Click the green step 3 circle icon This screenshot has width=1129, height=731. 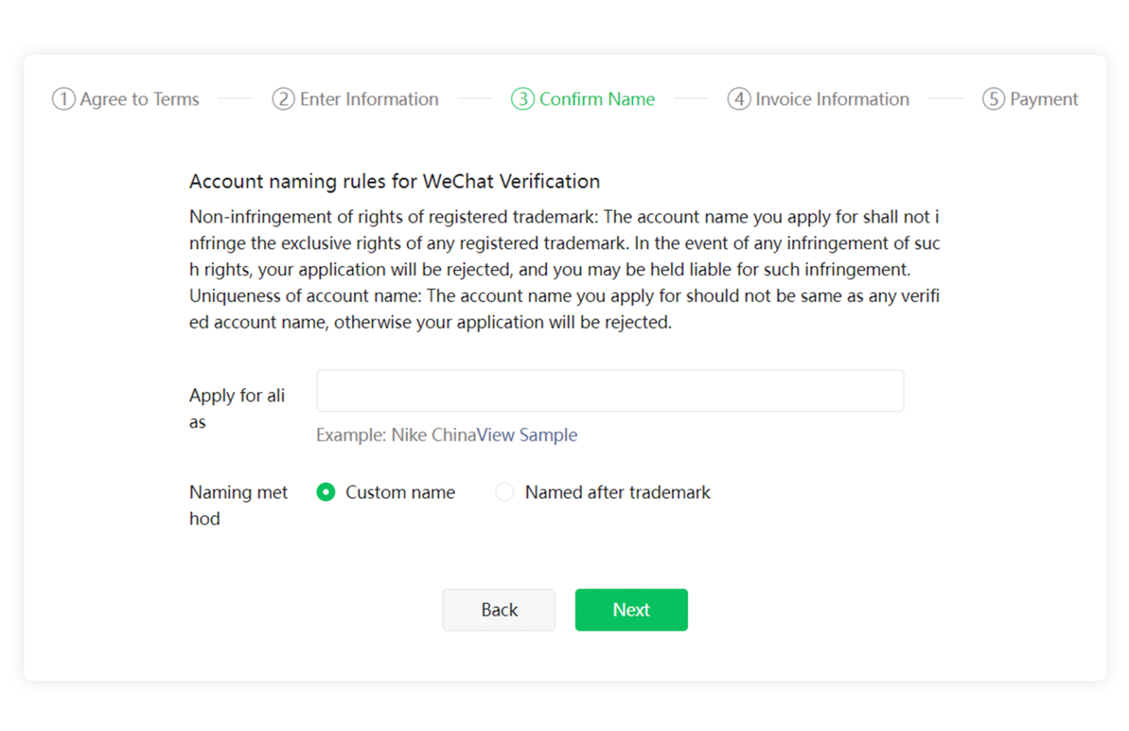coord(522,98)
